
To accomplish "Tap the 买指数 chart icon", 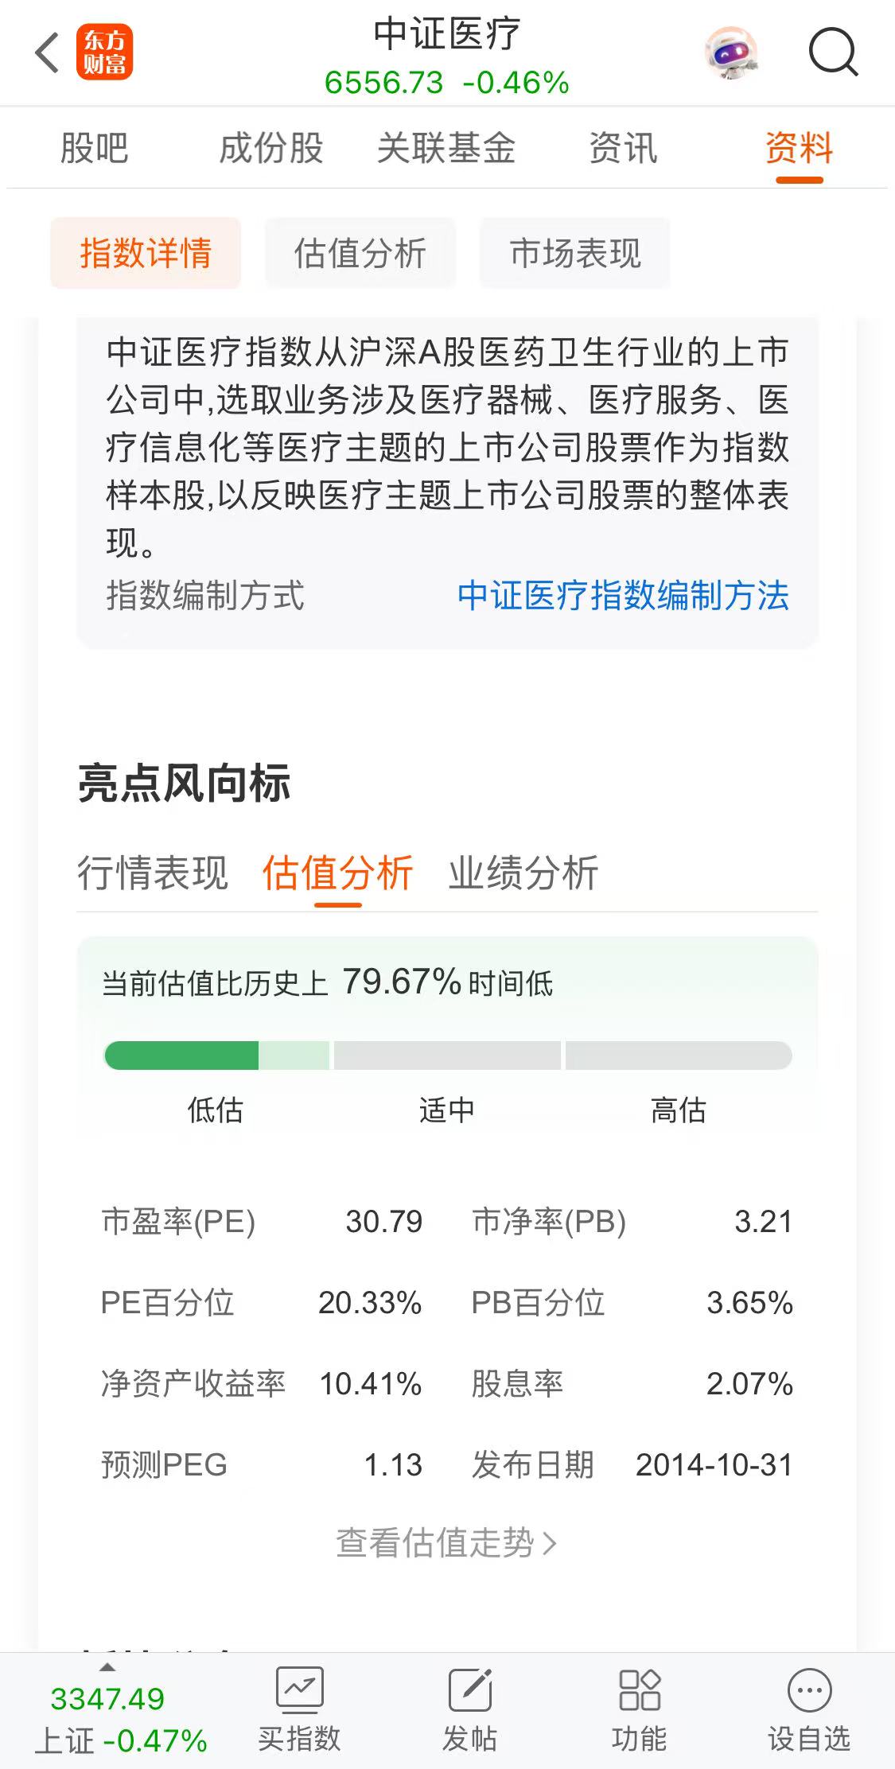I will pyautogui.click(x=299, y=1689).
